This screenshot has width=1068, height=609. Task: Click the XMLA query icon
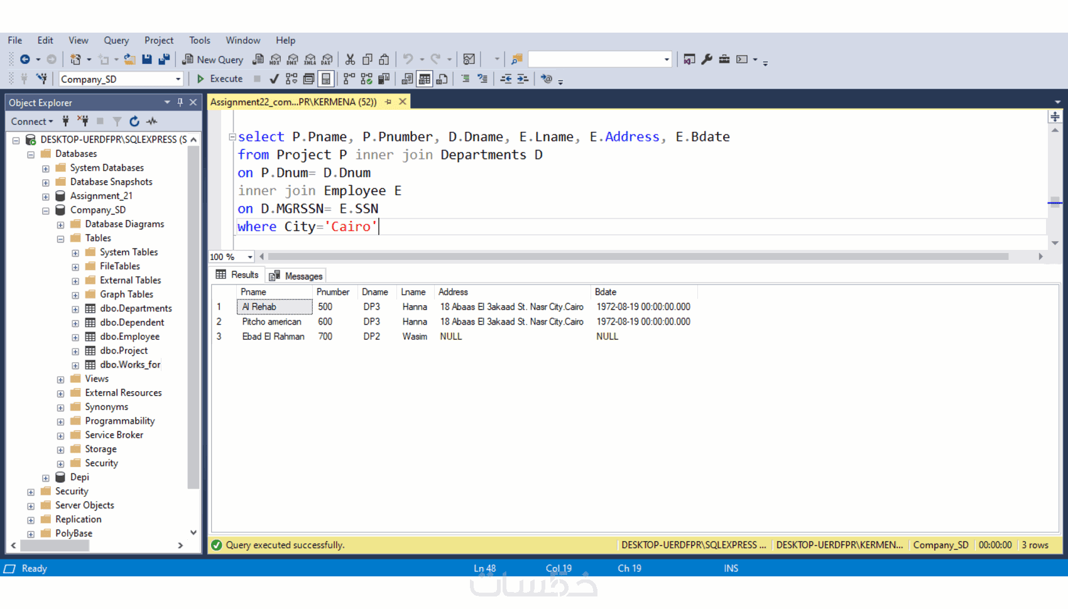coord(310,59)
